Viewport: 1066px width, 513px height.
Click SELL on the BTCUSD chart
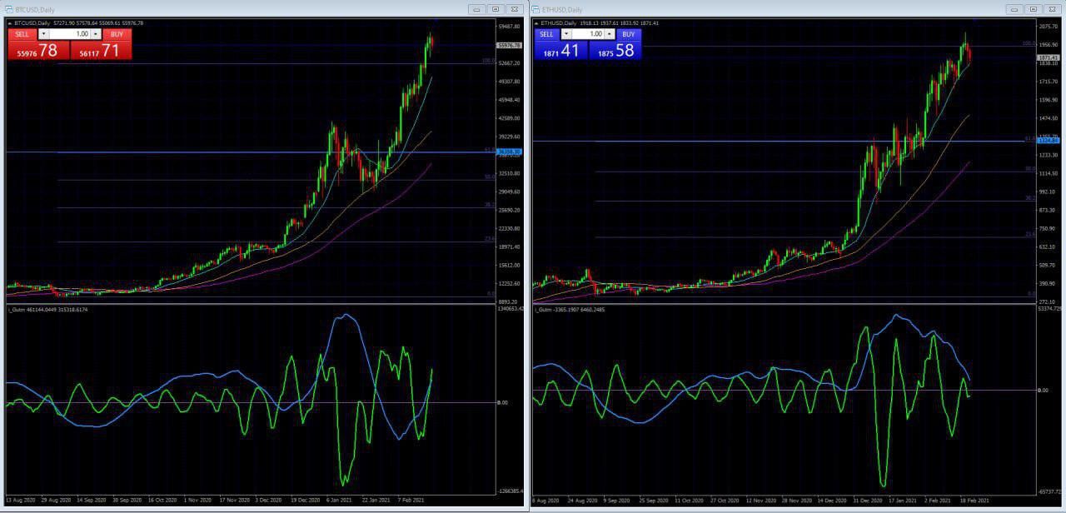(x=22, y=34)
